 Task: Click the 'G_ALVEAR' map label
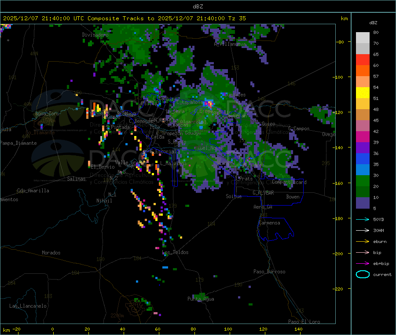point(263,193)
